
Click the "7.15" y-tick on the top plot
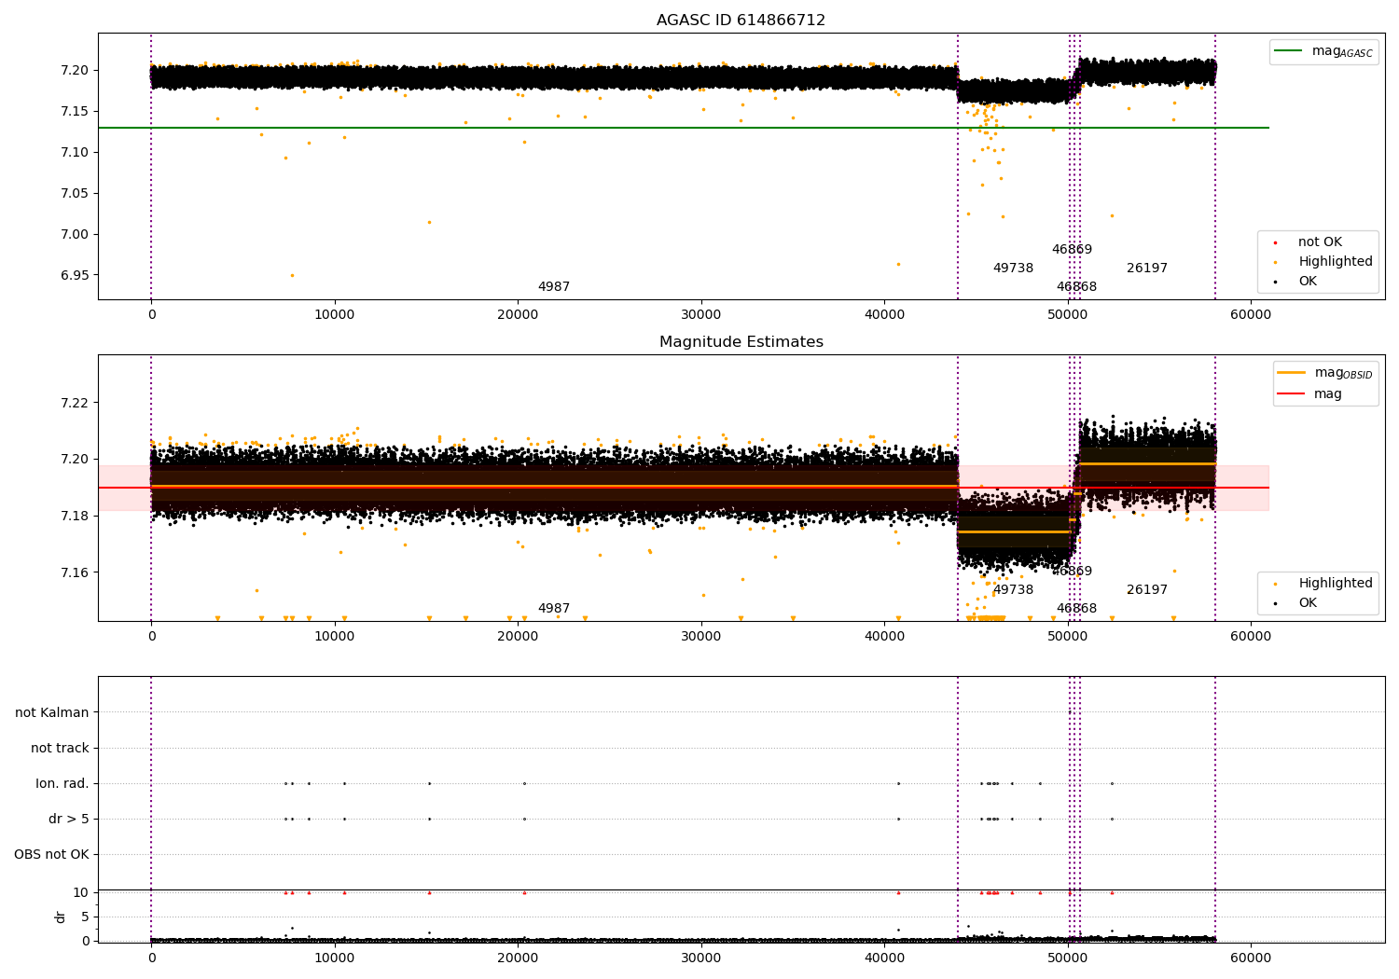point(76,112)
